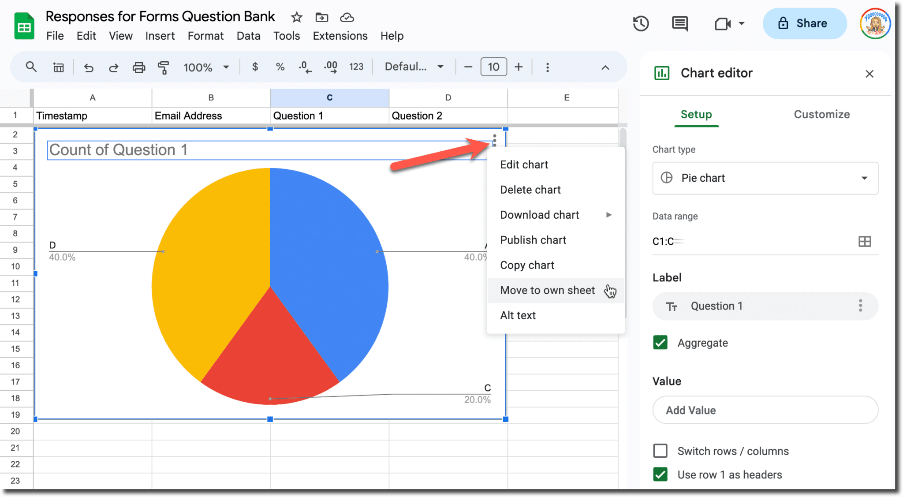This screenshot has width=903, height=497.
Task: Click the redo arrow
Action: click(x=114, y=67)
